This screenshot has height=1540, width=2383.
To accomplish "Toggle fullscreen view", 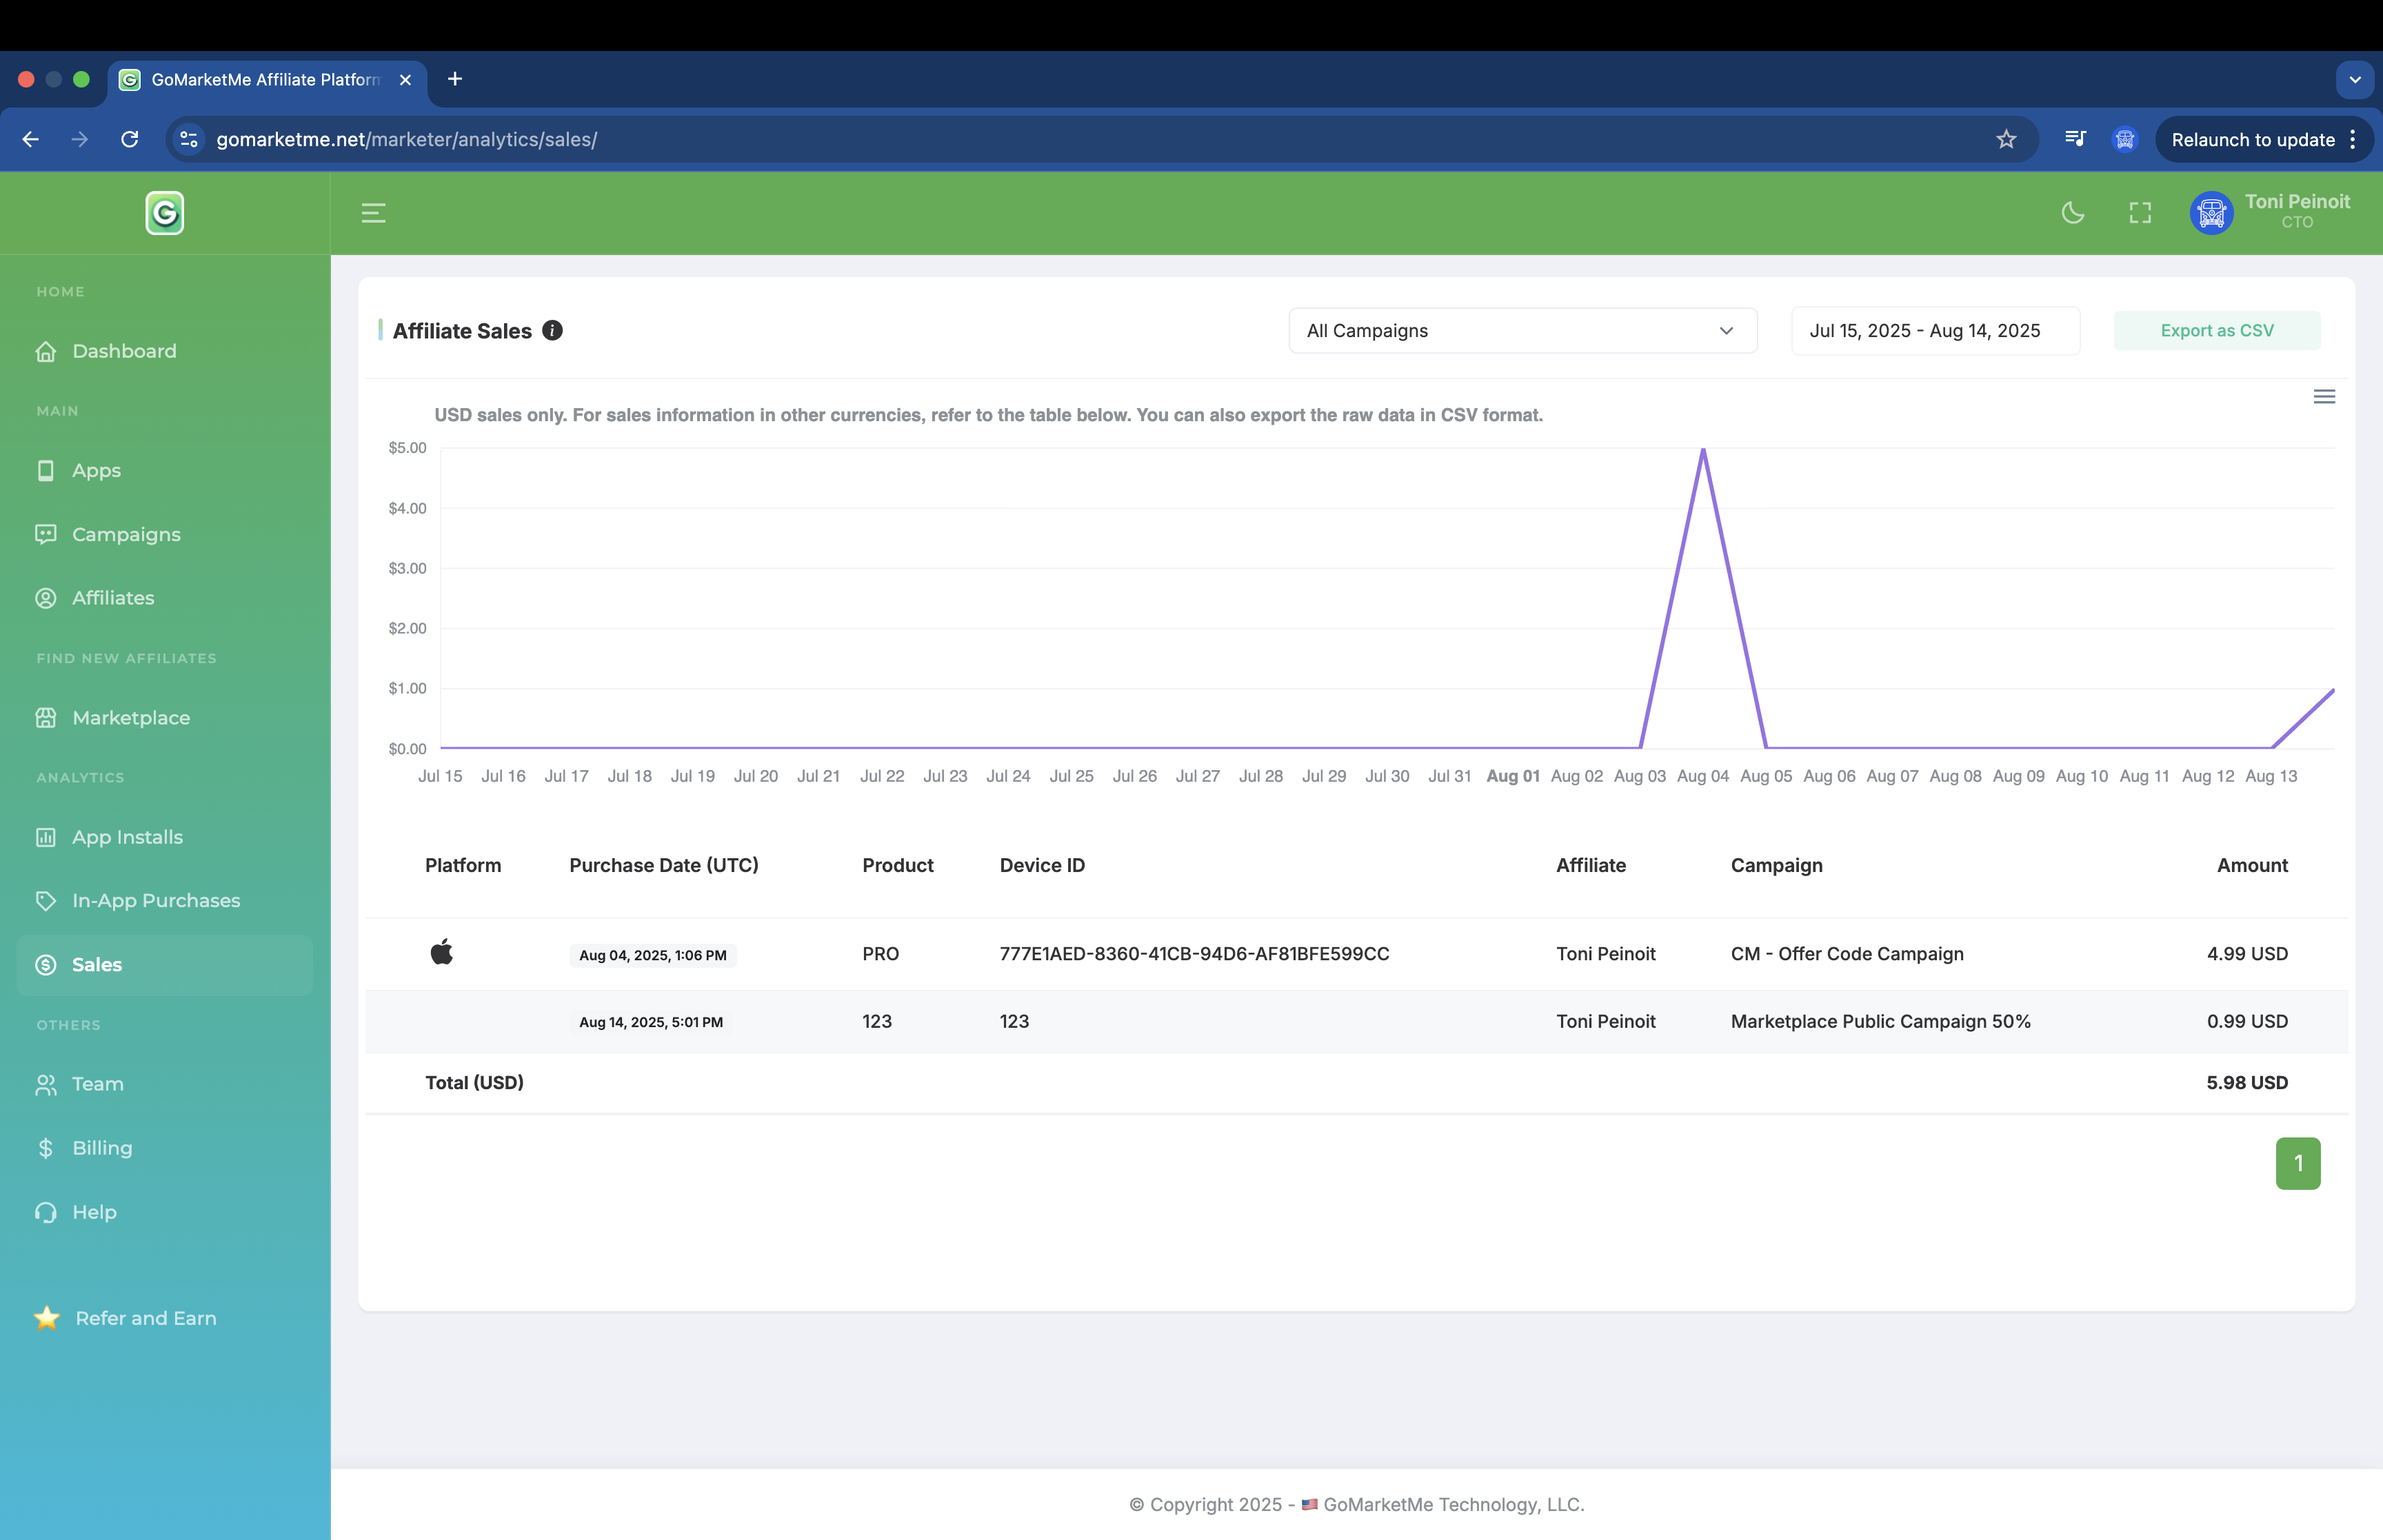I will [x=2140, y=213].
